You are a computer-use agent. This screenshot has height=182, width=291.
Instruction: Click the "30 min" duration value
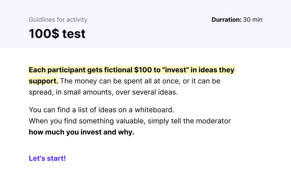pos(253,20)
